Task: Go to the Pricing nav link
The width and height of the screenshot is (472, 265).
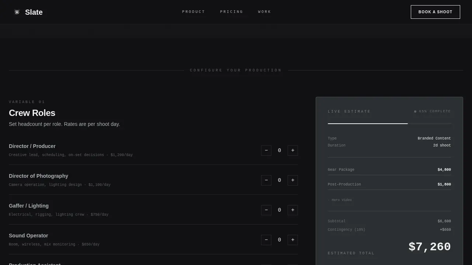Action: 232,12
